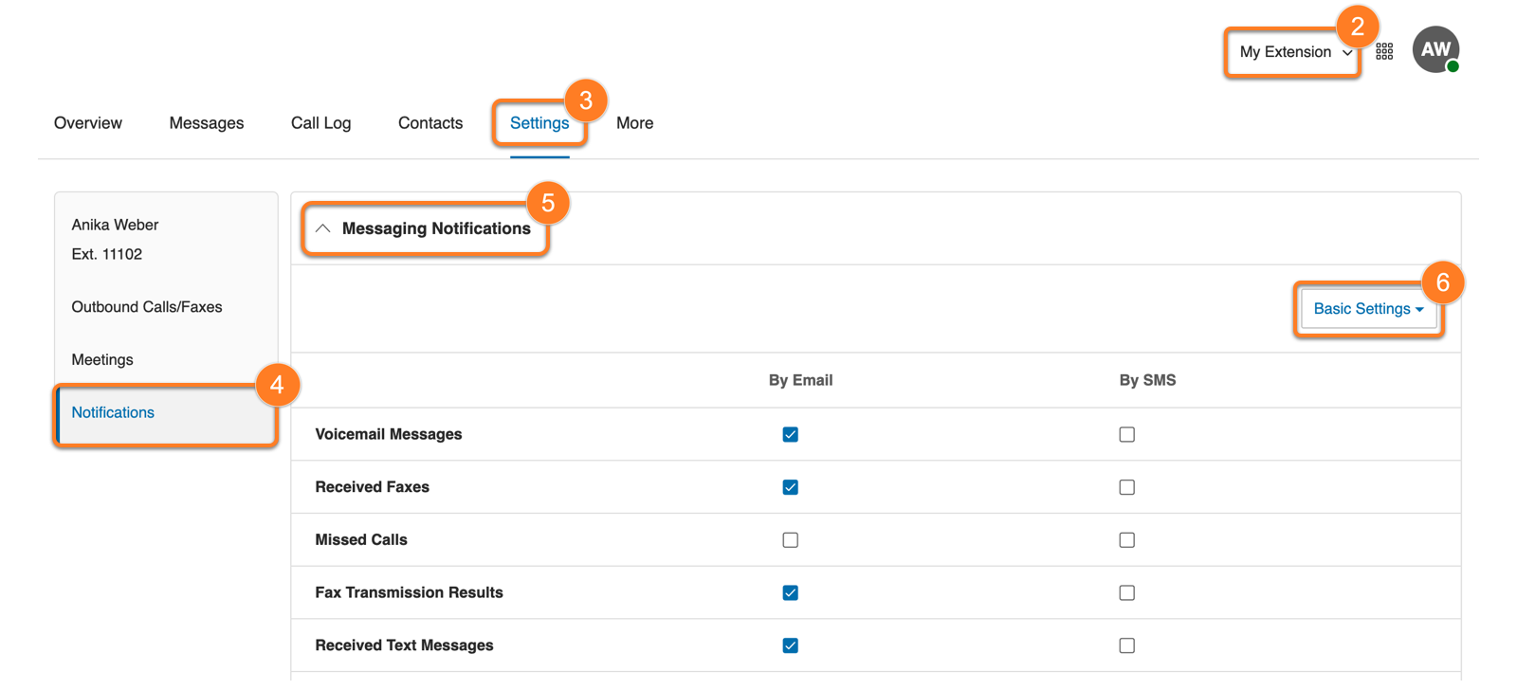Open the apps grid icon
1517x690 pixels.
(x=1384, y=52)
